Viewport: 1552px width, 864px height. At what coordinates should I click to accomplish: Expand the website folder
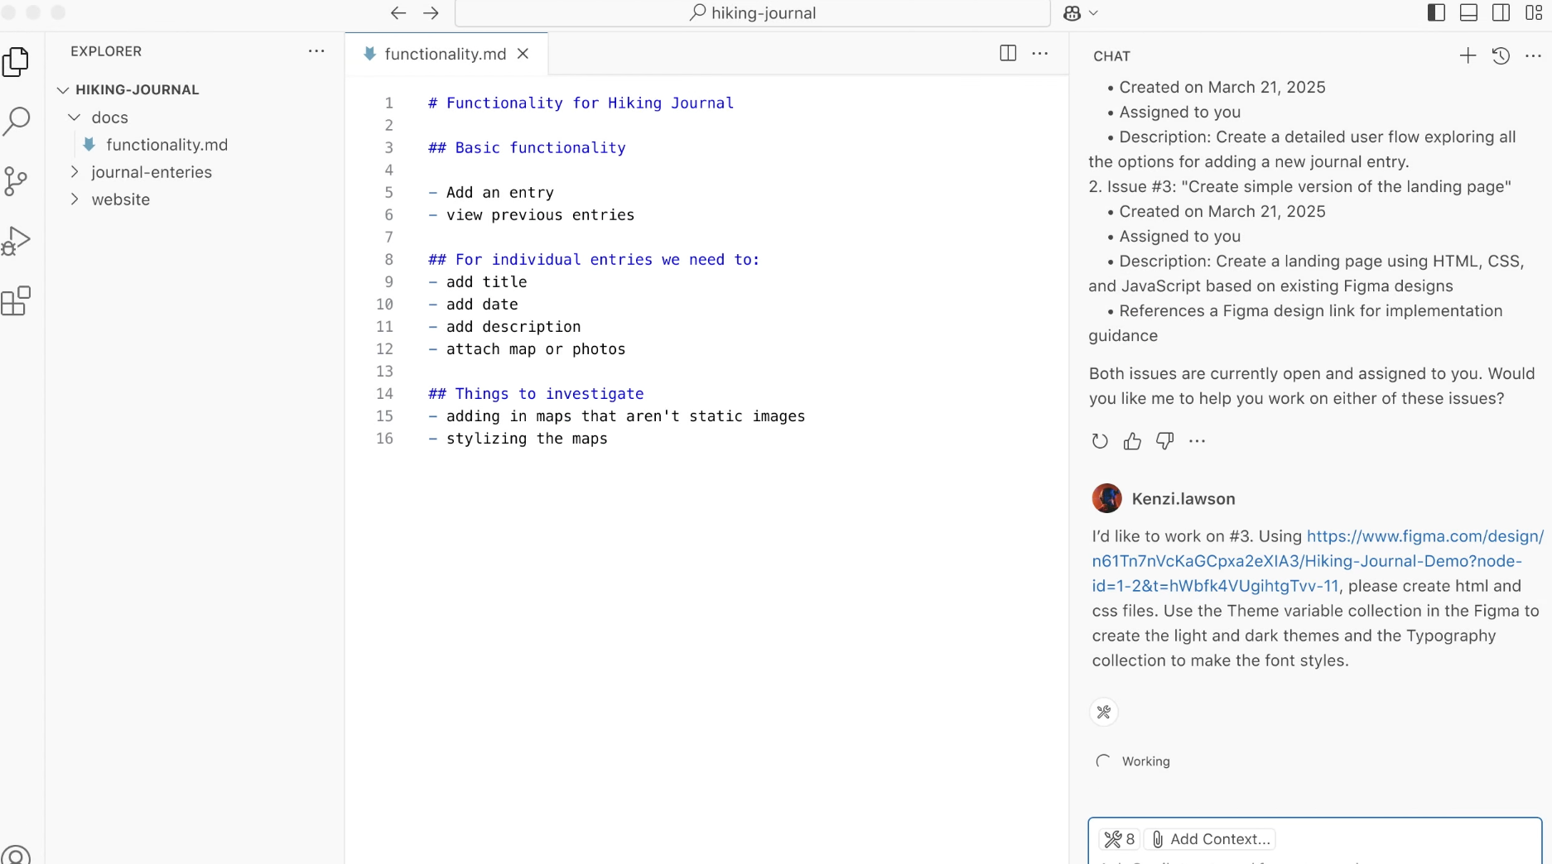(75, 199)
